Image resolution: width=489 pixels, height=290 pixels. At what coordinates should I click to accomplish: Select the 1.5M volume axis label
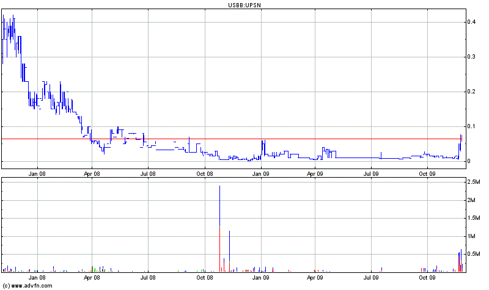(474, 218)
